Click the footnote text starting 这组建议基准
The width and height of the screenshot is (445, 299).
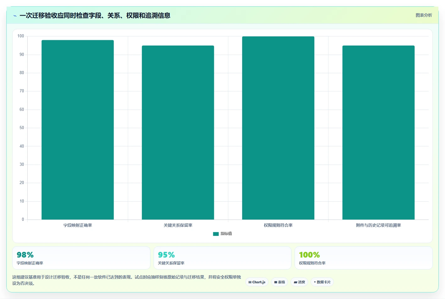point(127,280)
